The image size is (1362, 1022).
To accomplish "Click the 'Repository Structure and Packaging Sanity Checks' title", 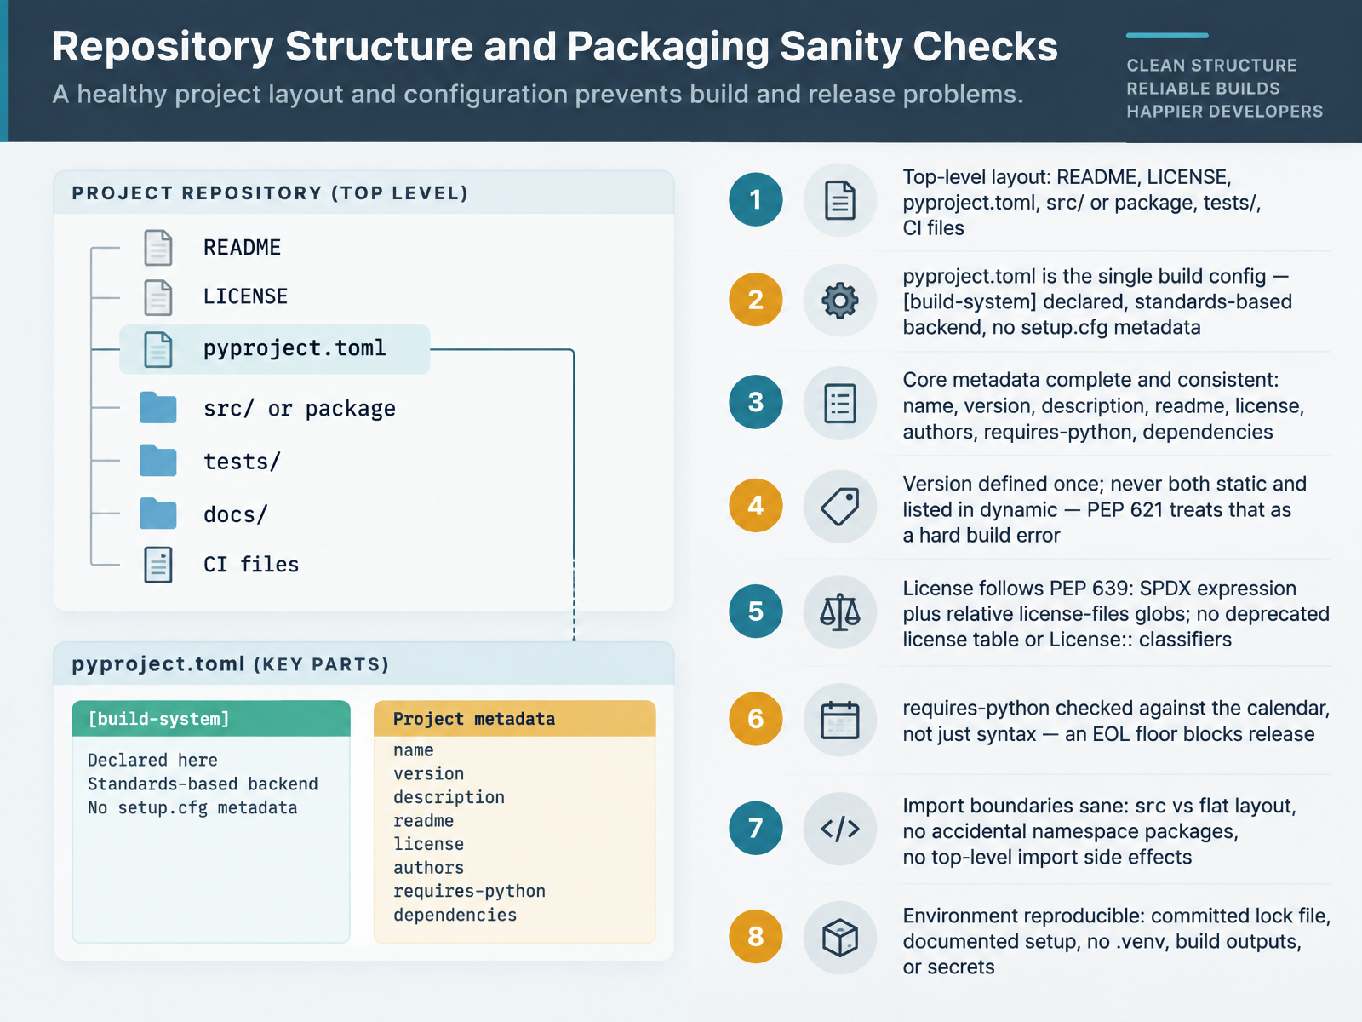I will coord(555,47).
